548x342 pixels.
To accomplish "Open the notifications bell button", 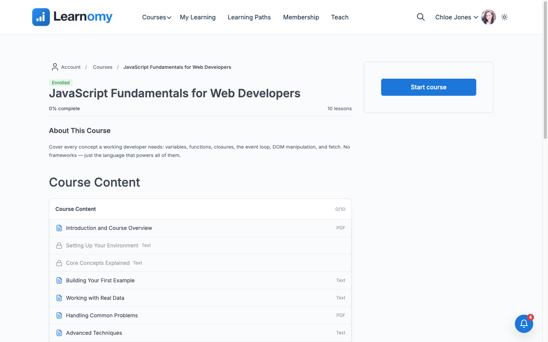I will point(524,324).
